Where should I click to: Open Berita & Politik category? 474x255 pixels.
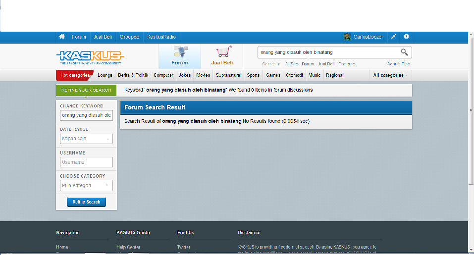(133, 75)
